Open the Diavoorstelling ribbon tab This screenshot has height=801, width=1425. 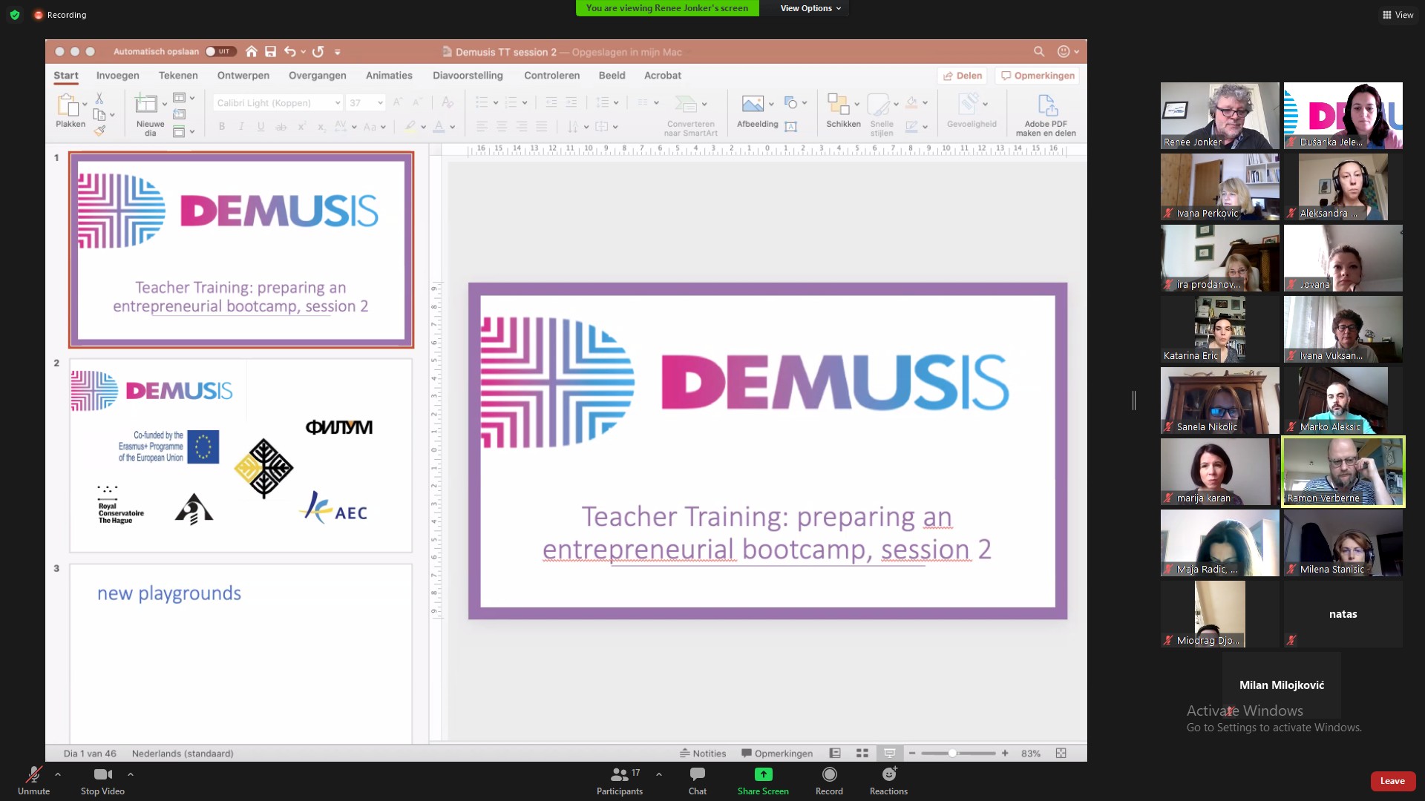tap(468, 75)
